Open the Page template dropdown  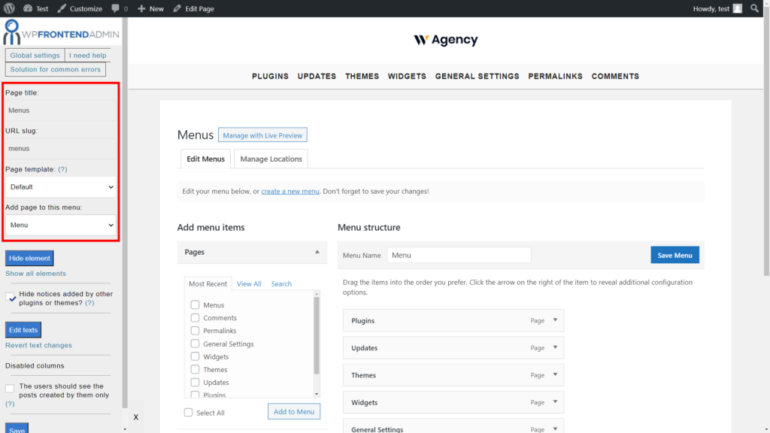coord(59,186)
